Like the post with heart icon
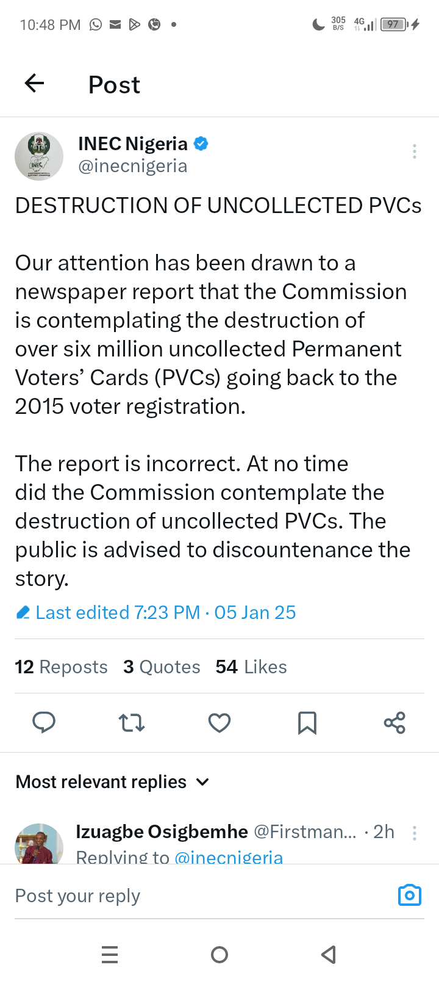The height and width of the screenshot is (984, 439). point(220,723)
